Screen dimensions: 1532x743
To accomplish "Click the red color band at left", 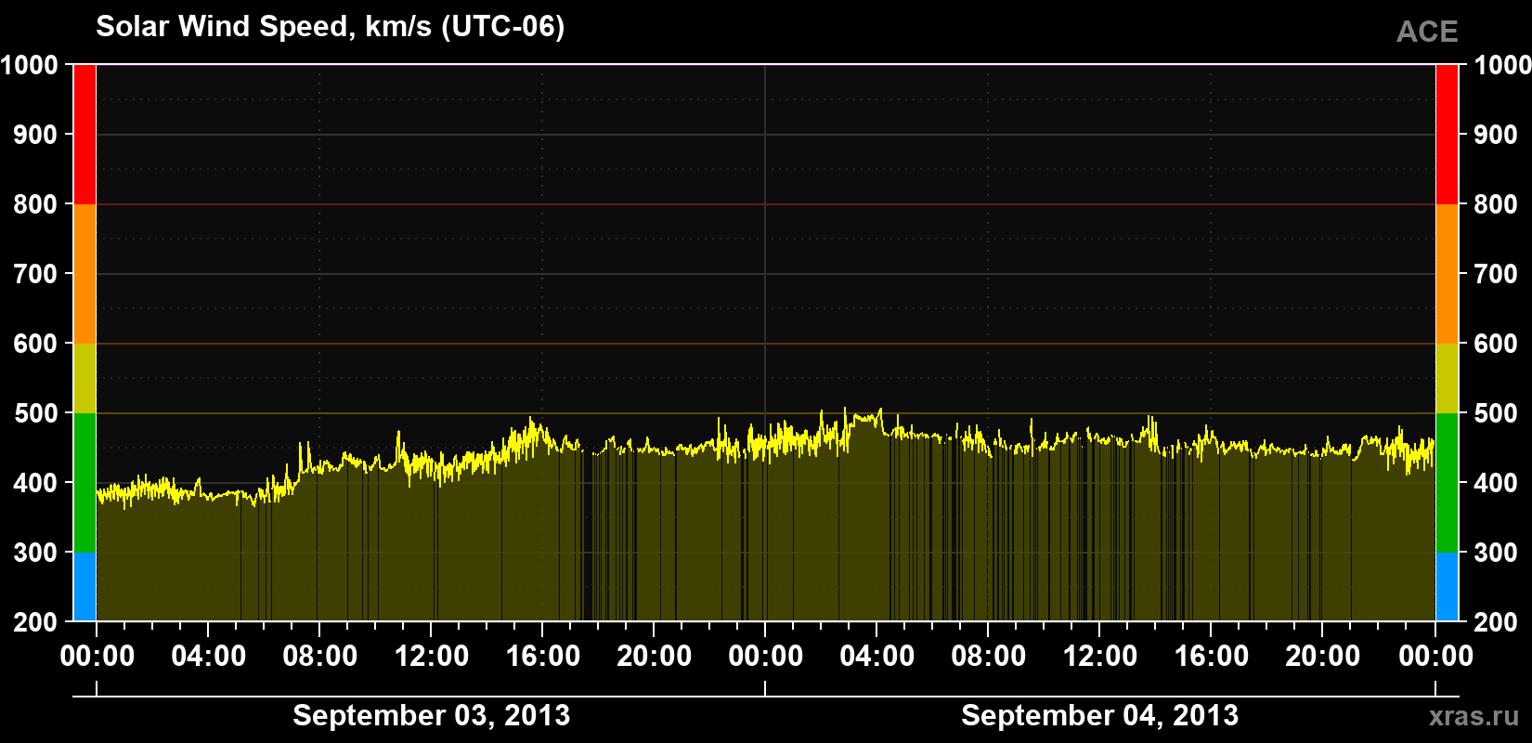I will pyautogui.click(x=84, y=135).
